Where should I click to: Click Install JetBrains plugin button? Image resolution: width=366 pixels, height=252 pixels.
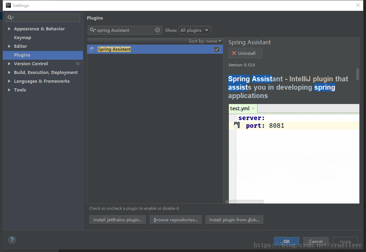tap(118, 220)
